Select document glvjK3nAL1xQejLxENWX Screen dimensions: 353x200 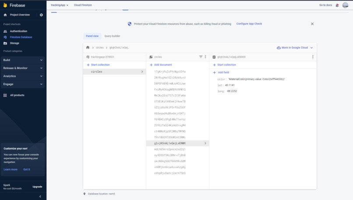point(177,143)
